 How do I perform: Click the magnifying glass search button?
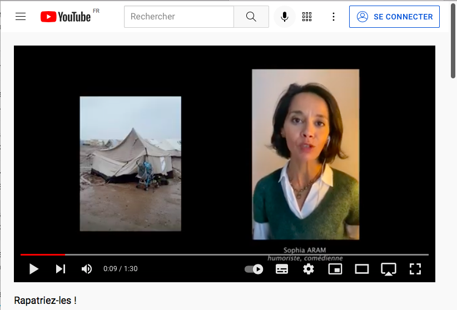click(251, 17)
